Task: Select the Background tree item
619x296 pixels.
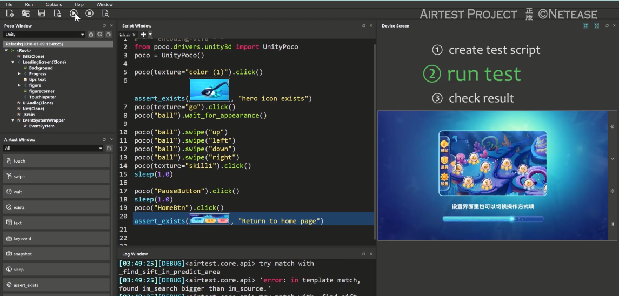Action: [41, 68]
